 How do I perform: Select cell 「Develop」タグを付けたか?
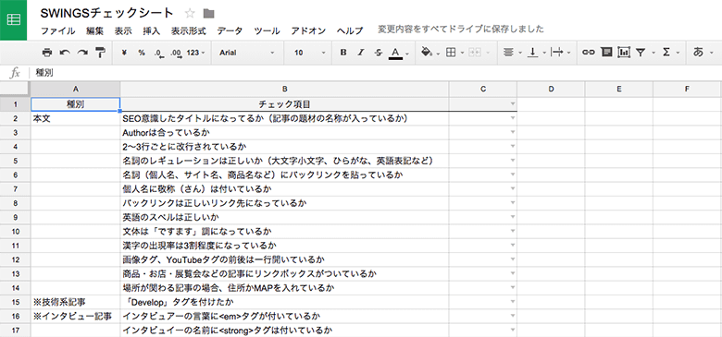(284, 302)
